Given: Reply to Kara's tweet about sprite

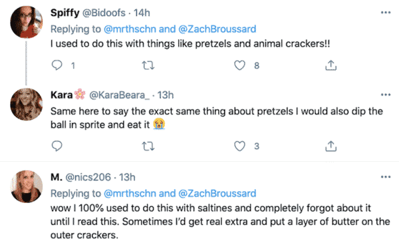Looking at the screenshot, I should [57, 146].
